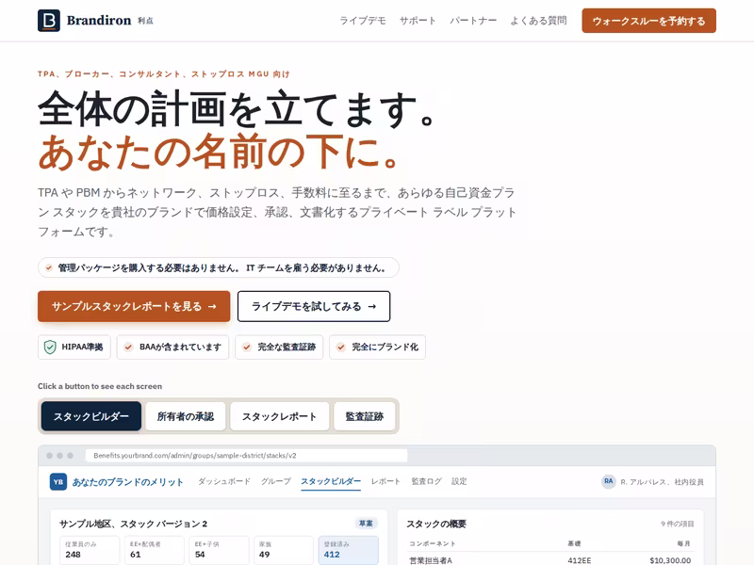The image size is (754, 565).
Task: Open スタックビルダー in the demo app nav
Action: point(331,481)
